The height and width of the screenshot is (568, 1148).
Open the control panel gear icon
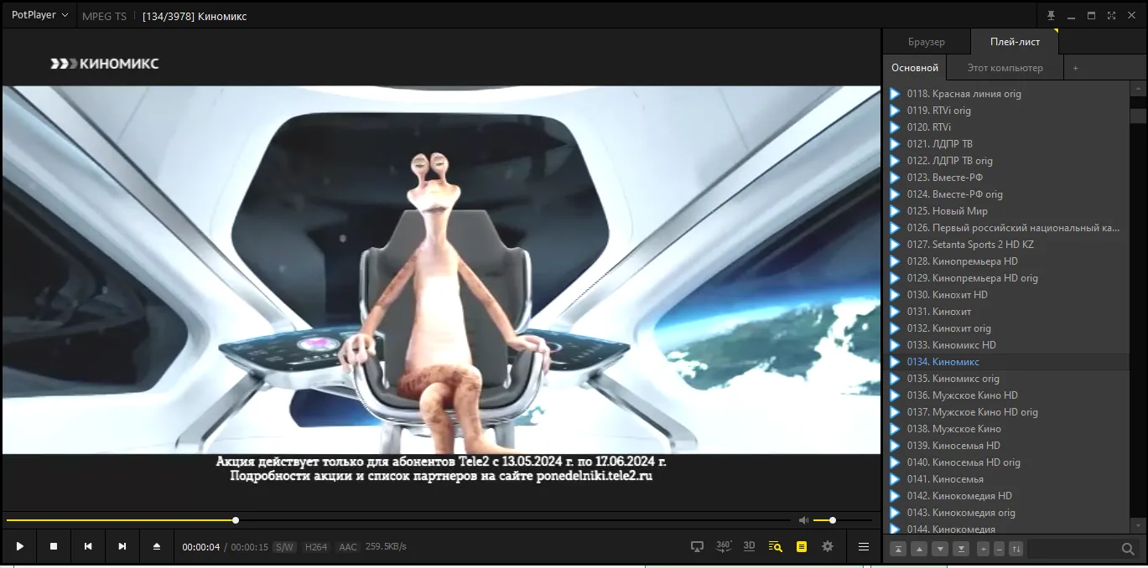[x=828, y=546]
